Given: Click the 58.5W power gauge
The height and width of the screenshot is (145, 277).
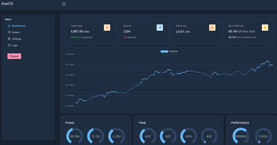Looking at the screenshot, I should pyautogui.click(x=75, y=136).
